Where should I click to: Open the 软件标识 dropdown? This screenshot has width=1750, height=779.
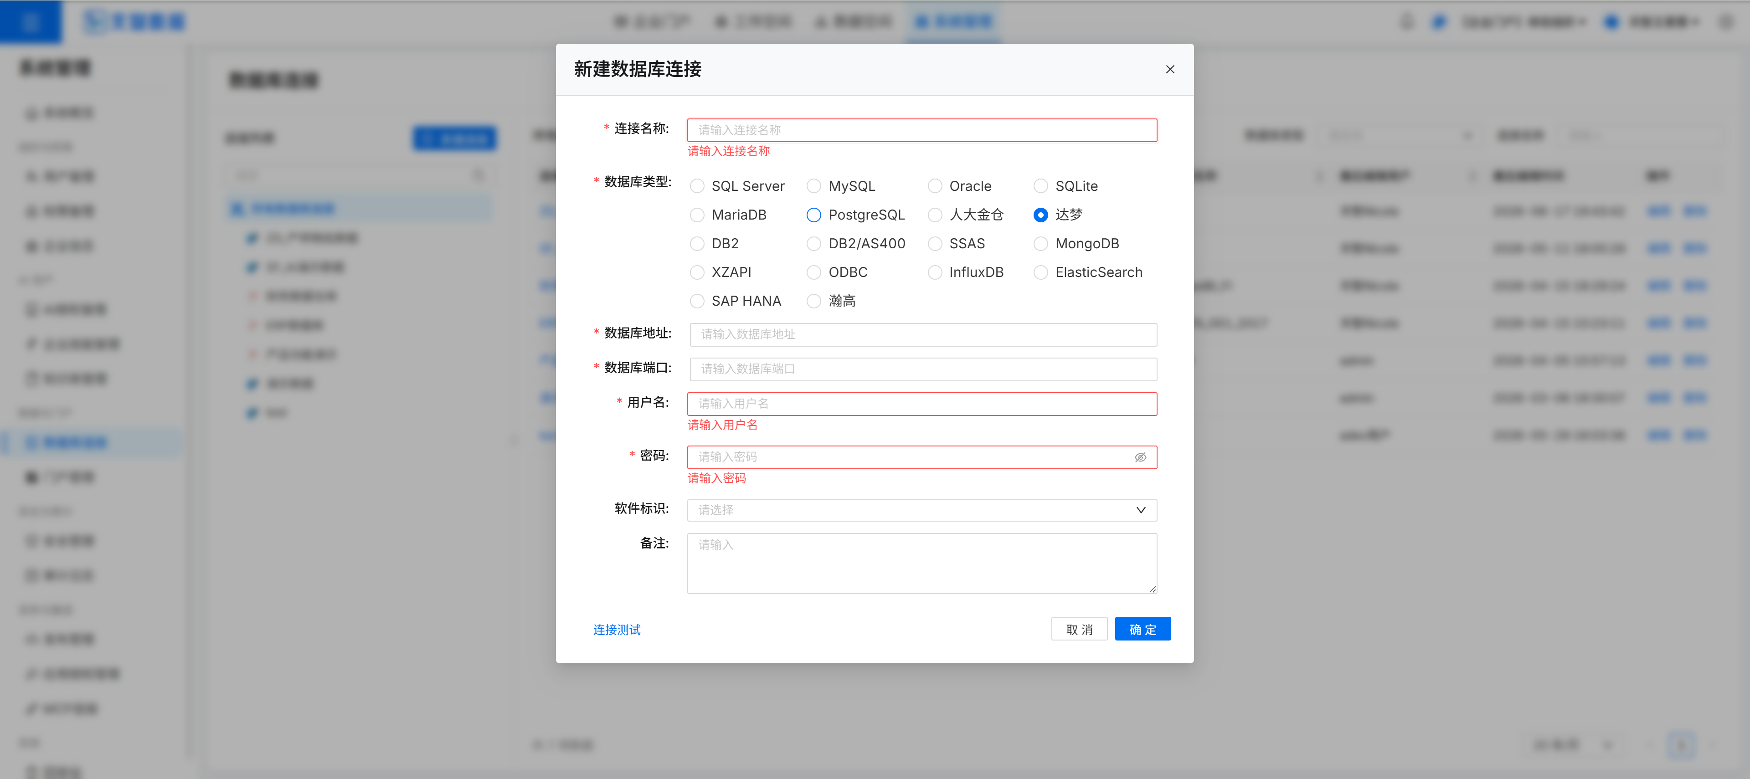point(922,510)
